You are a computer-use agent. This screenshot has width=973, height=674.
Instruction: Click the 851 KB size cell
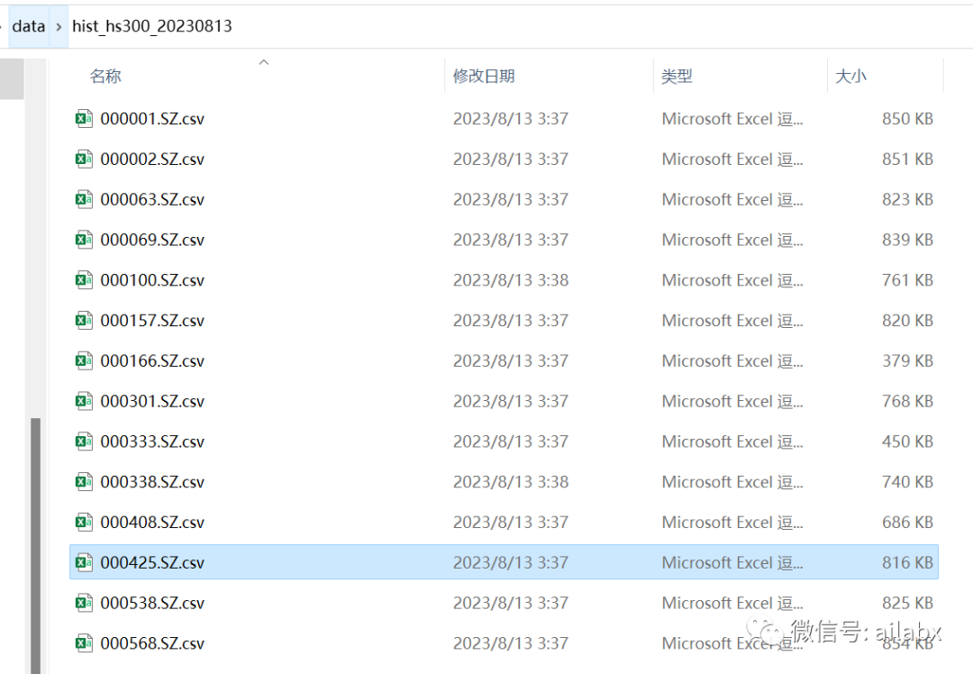(907, 159)
